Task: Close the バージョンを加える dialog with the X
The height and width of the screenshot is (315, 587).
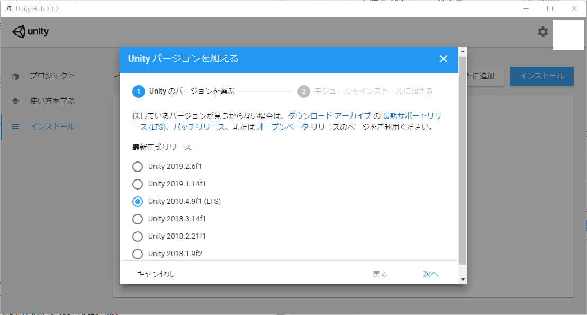Action: tap(444, 59)
